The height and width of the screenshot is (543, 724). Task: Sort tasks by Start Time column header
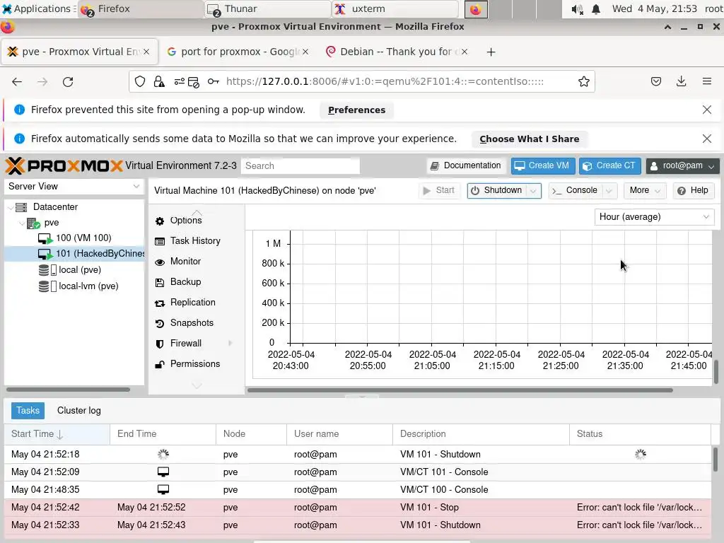pos(57,434)
